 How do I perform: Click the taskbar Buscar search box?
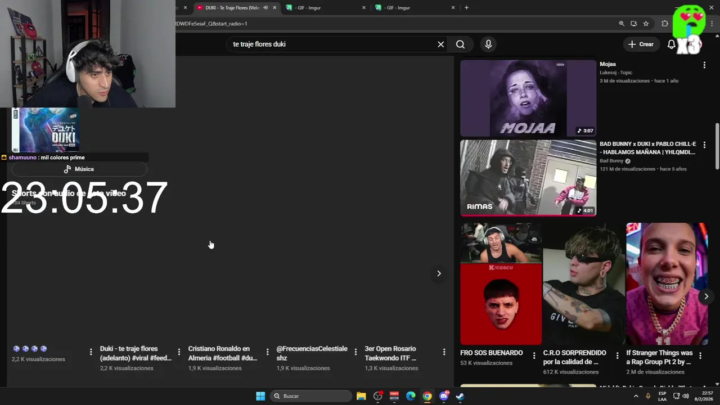(311, 396)
